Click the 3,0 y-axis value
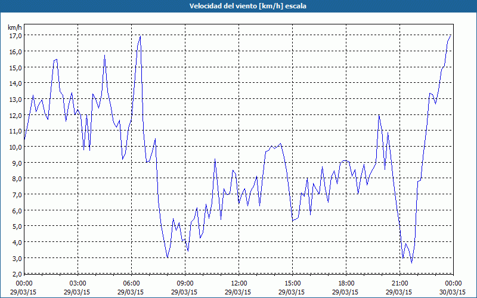This screenshot has width=477, height=298. 17,259
